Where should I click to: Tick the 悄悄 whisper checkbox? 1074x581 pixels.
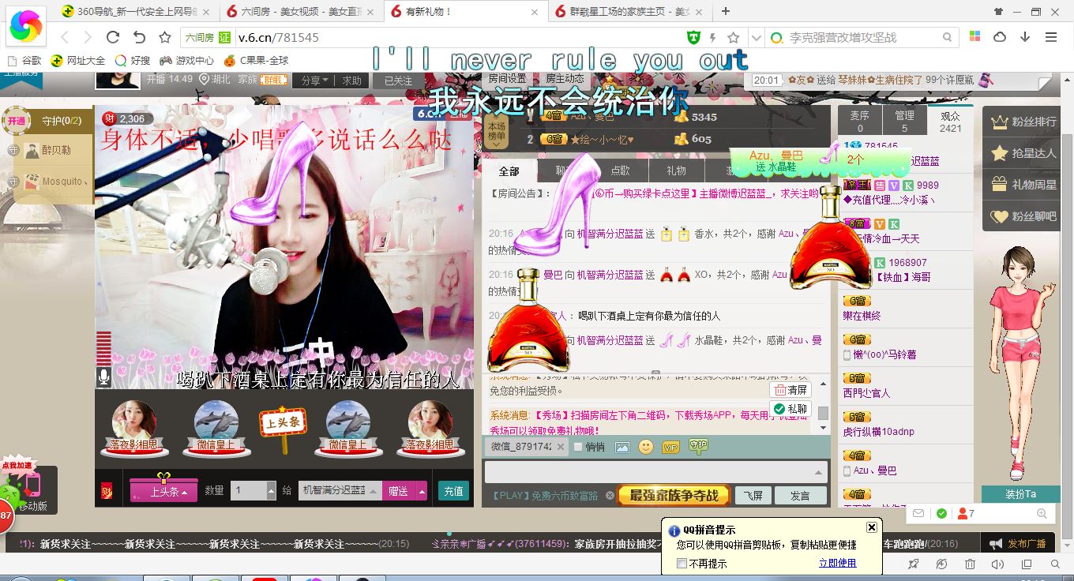click(x=578, y=448)
